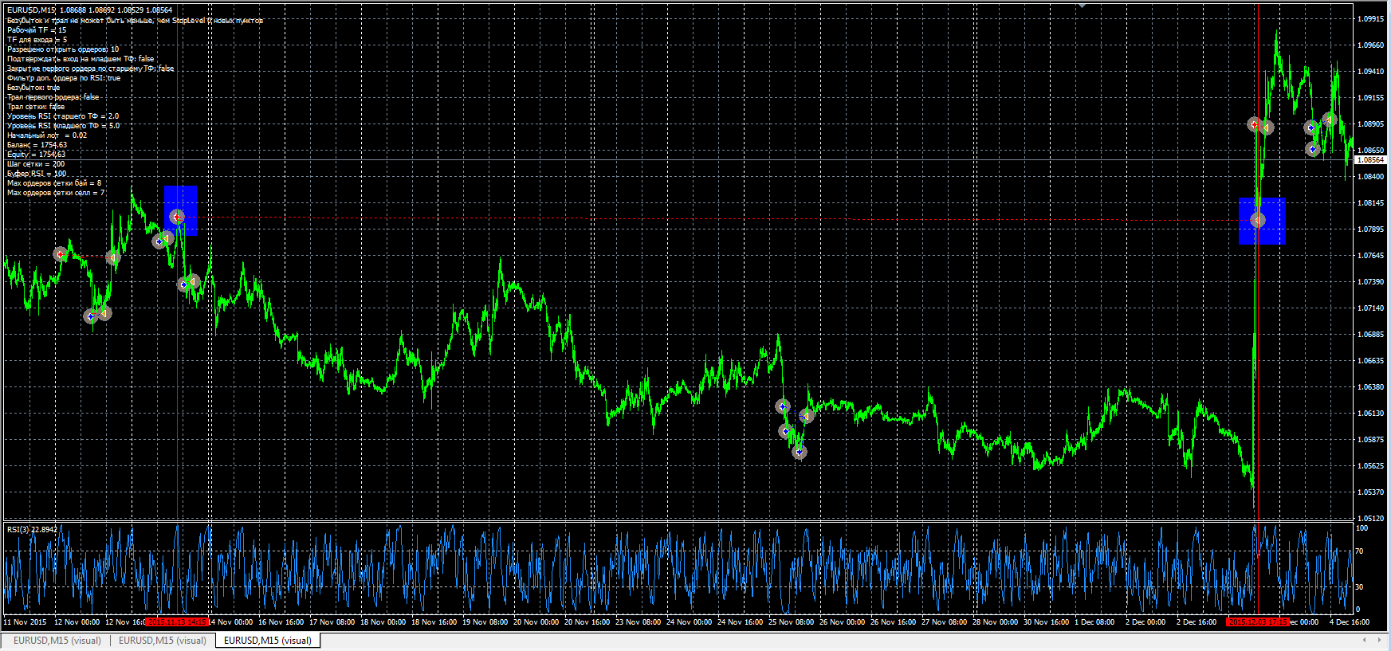
Task: Click the text 'Рабочий TF = 15'
Action: click(37, 30)
